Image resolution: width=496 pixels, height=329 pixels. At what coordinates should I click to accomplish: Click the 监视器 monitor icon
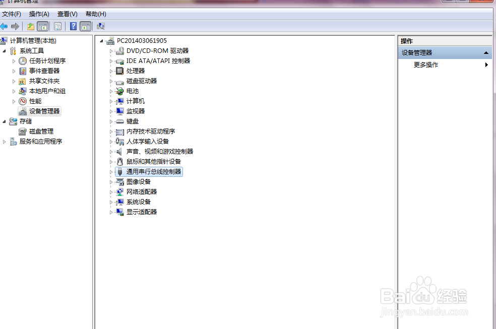coord(119,111)
